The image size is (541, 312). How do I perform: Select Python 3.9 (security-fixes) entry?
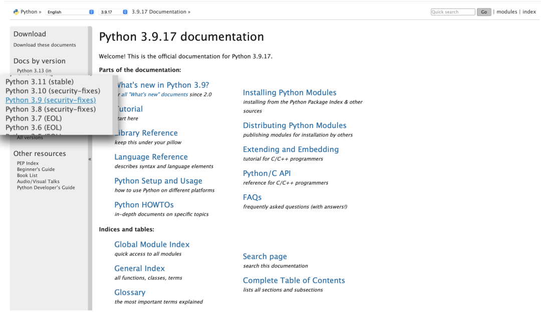point(51,100)
